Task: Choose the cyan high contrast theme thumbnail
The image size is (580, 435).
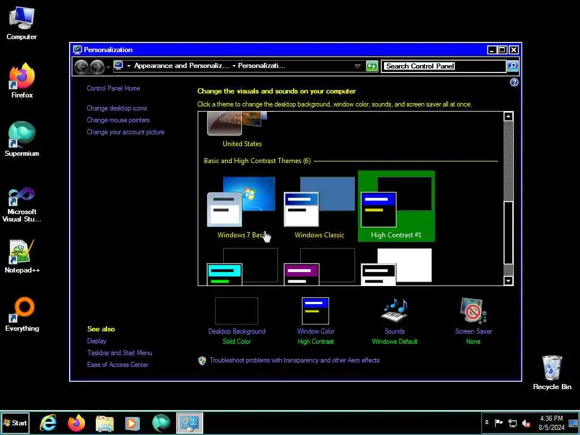Action: pyautogui.click(x=242, y=266)
